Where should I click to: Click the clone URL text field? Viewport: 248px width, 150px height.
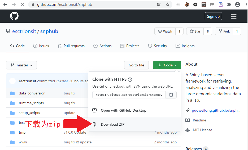[129, 95]
